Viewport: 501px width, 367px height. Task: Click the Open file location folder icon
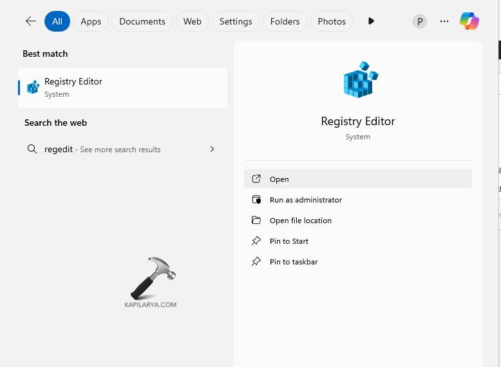256,221
